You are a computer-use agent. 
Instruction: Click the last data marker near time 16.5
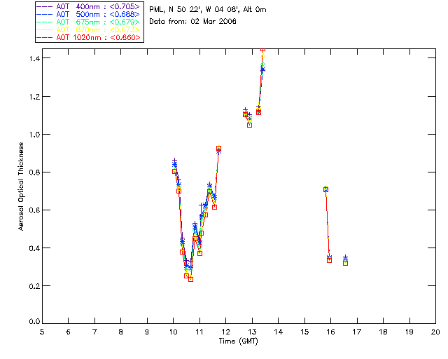(x=345, y=261)
